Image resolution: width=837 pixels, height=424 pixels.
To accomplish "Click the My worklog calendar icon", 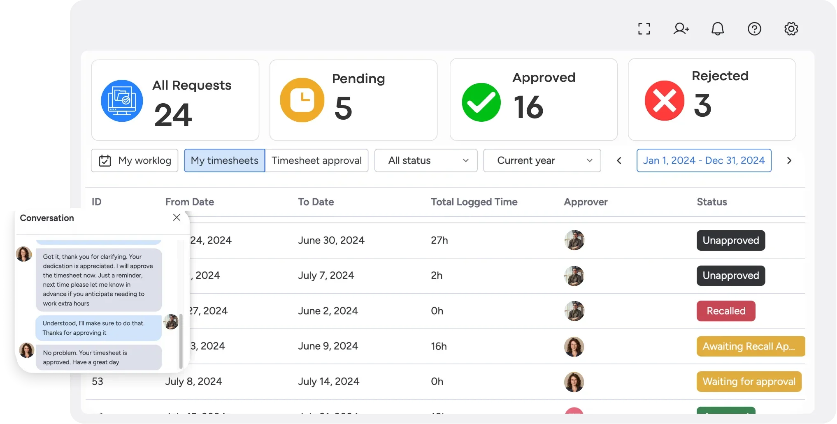I will 105,160.
